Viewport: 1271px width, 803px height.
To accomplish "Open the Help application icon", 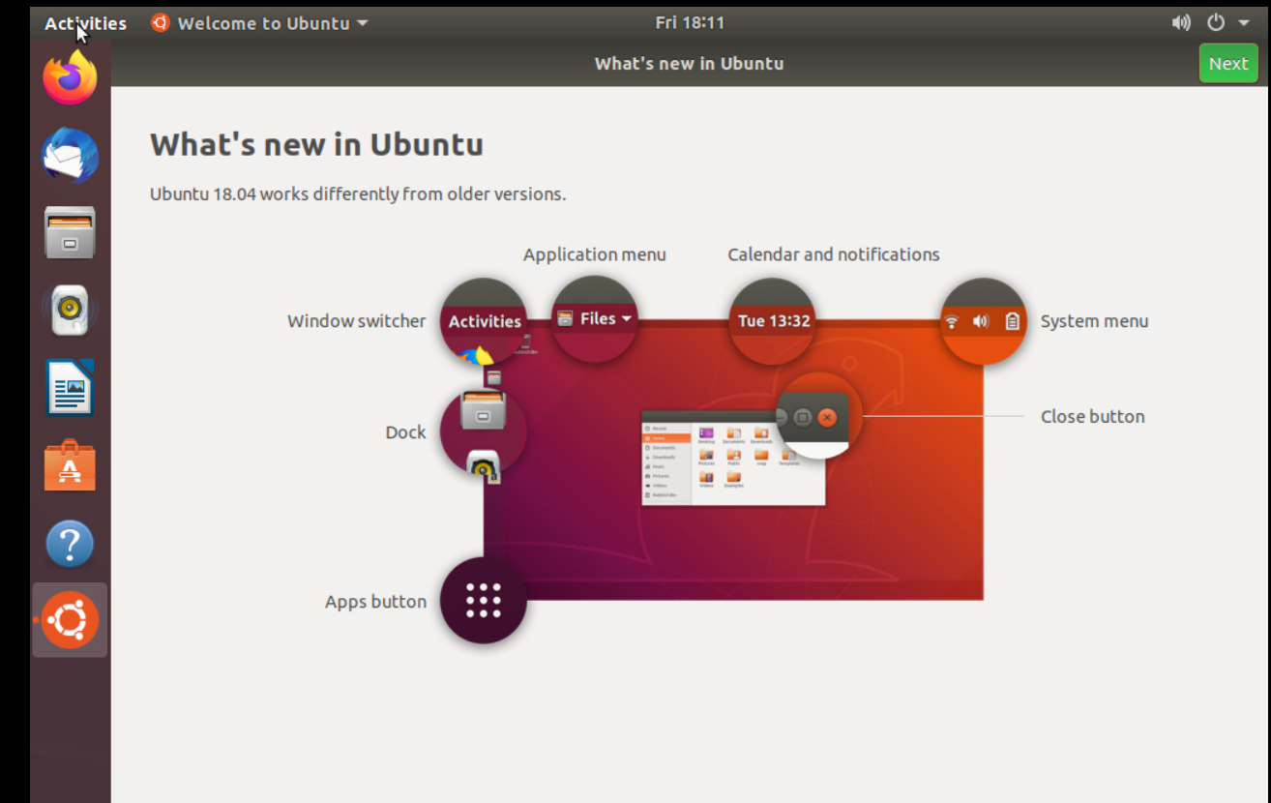I will [70, 543].
